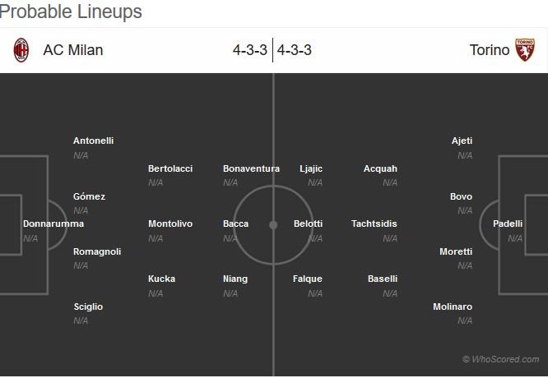This screenshot has height=378, width=548.
Task: Select Ajeti in Torino's defense
Action: (x=462, y=141)
